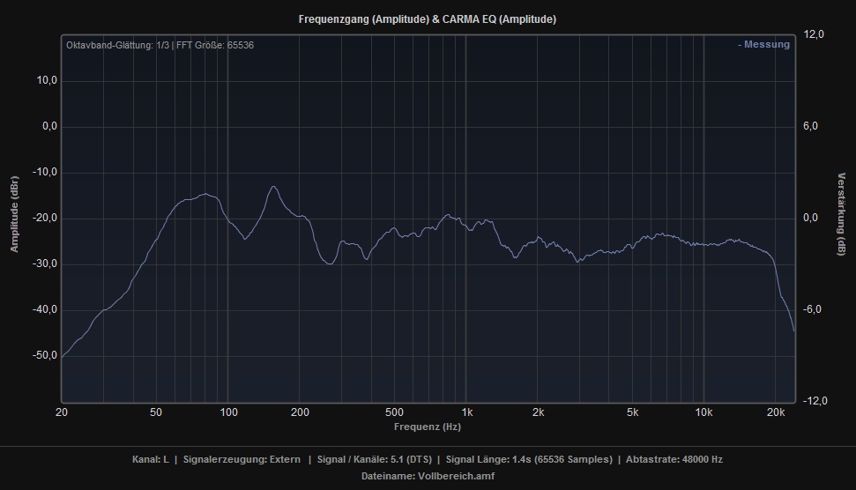Image resolution: width=856 pixels, height=490 pixels.
Task: Click the -50,0 label on amplitude axis
Action: pyautogui.click(x=44, y=355)
